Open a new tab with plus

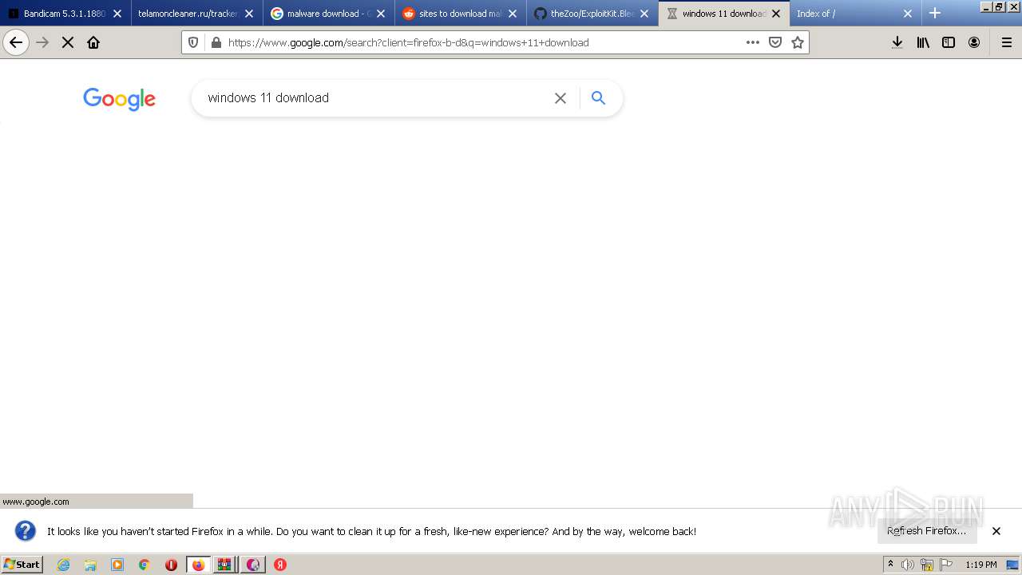point(935,13)
